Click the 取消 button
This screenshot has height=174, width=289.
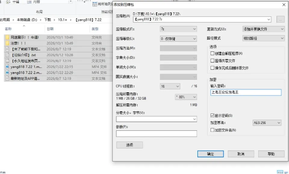tap(241, 154)
